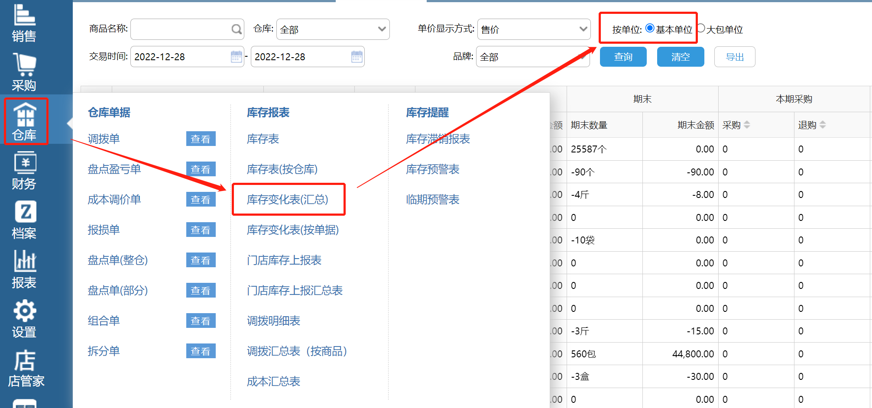Click the start date 交易时间 field
872x408 pixels.
point(187,57)
